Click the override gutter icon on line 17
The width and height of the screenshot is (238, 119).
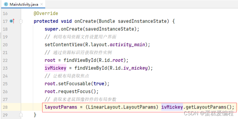(x=12, y=21)
